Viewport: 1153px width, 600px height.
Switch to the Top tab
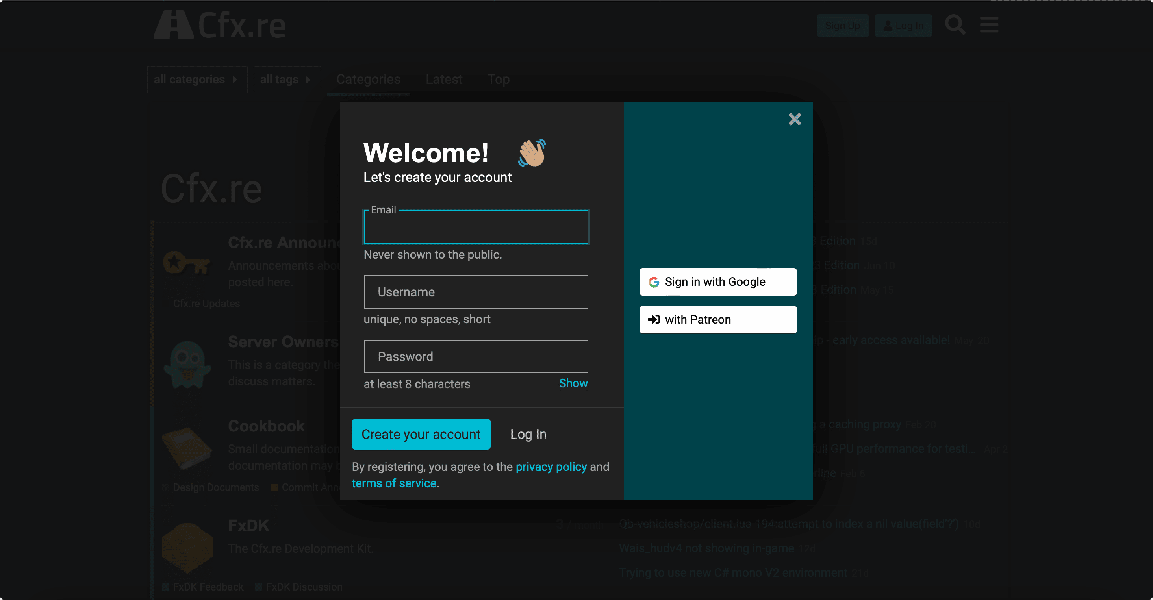coord(498,80)
